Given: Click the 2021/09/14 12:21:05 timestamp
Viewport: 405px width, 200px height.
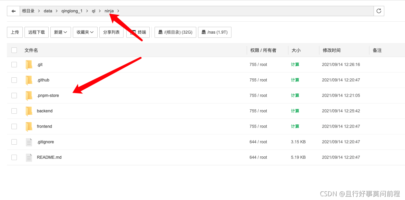Looking at the screenshot, I should [x=341, y=96].
